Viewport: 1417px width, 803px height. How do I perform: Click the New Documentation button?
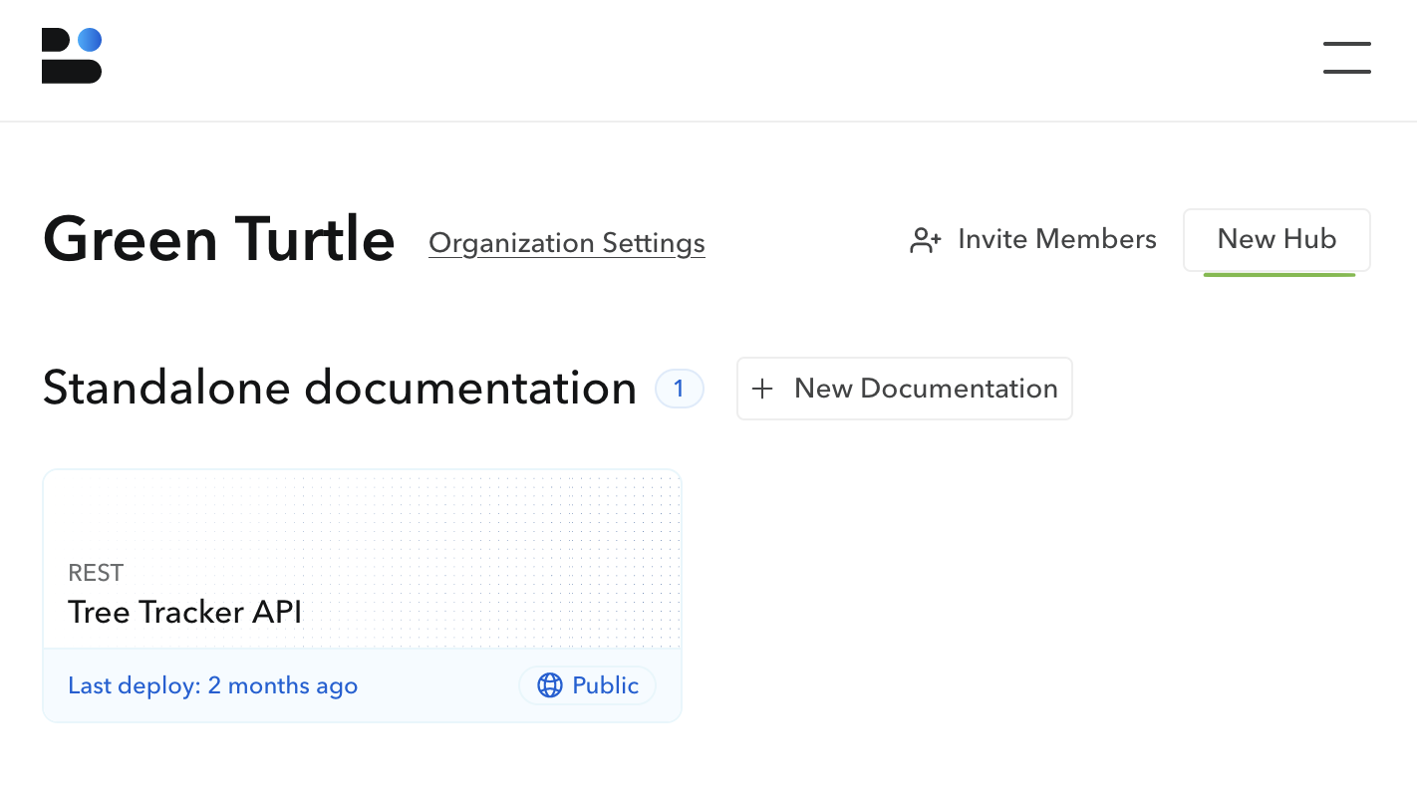click(x=905, y=389)
